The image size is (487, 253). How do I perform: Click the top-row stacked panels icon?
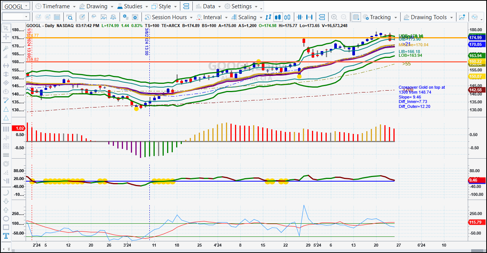(185, 6)
